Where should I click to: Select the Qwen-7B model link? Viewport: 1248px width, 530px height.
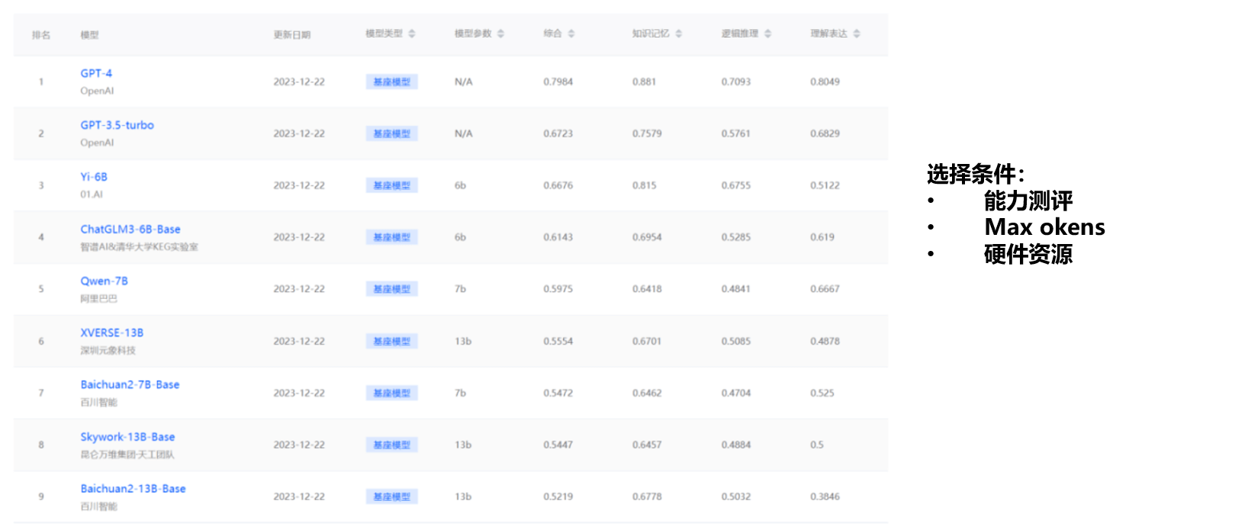pyautogui.click(x=105, y=281)
